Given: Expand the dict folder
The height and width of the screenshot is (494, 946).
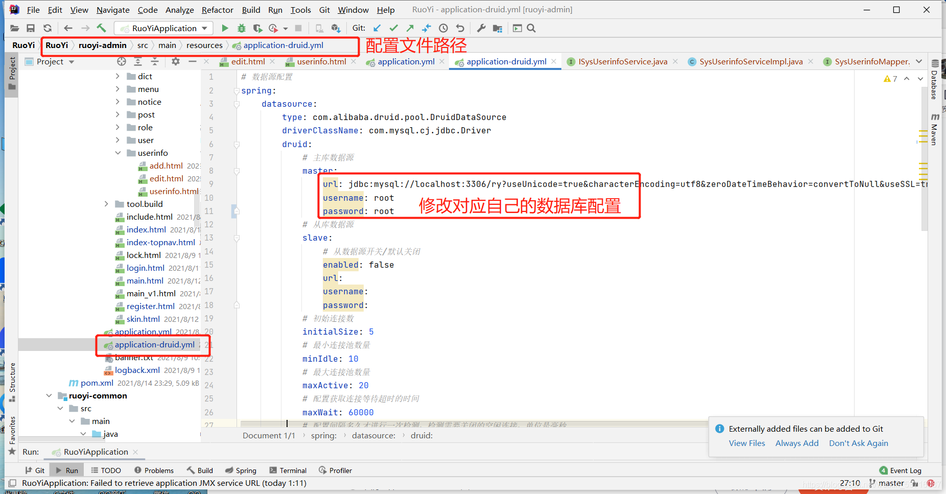Looking at the screenshot, I should (x=117, y=76).
